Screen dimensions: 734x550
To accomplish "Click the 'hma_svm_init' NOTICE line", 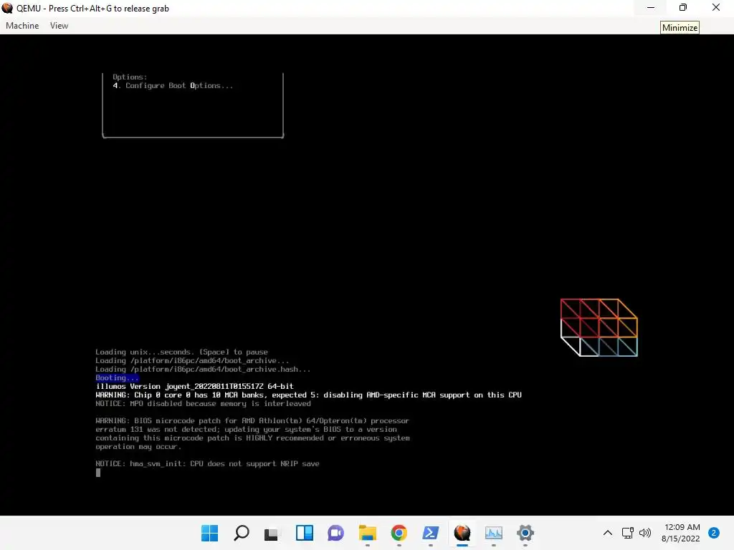I will coord(207,464).
